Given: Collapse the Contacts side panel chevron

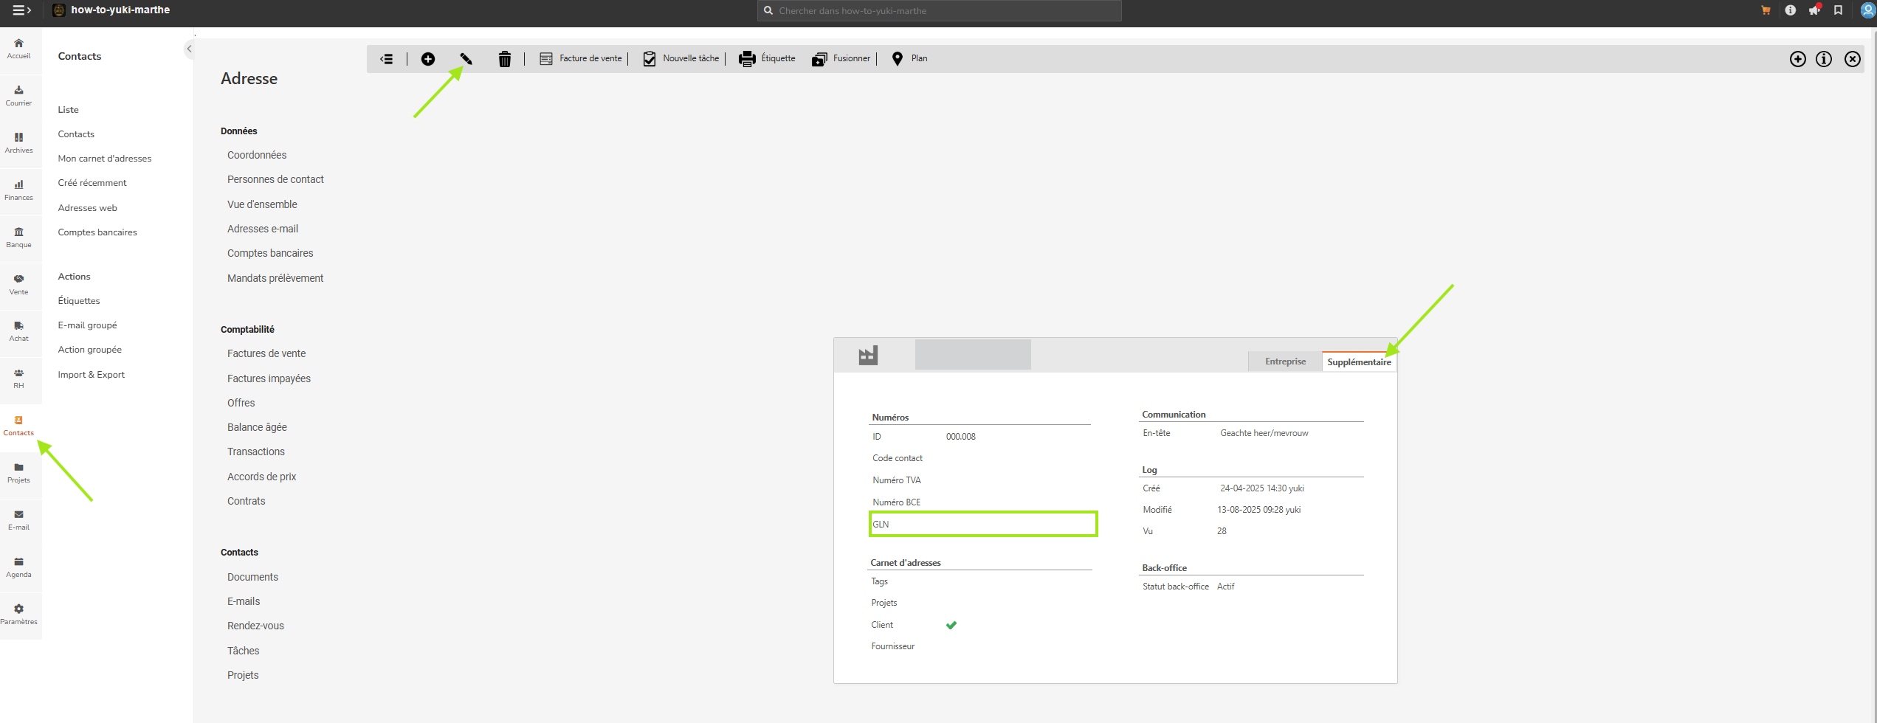Looking at the screenshot, I should [x=189, y=49].
